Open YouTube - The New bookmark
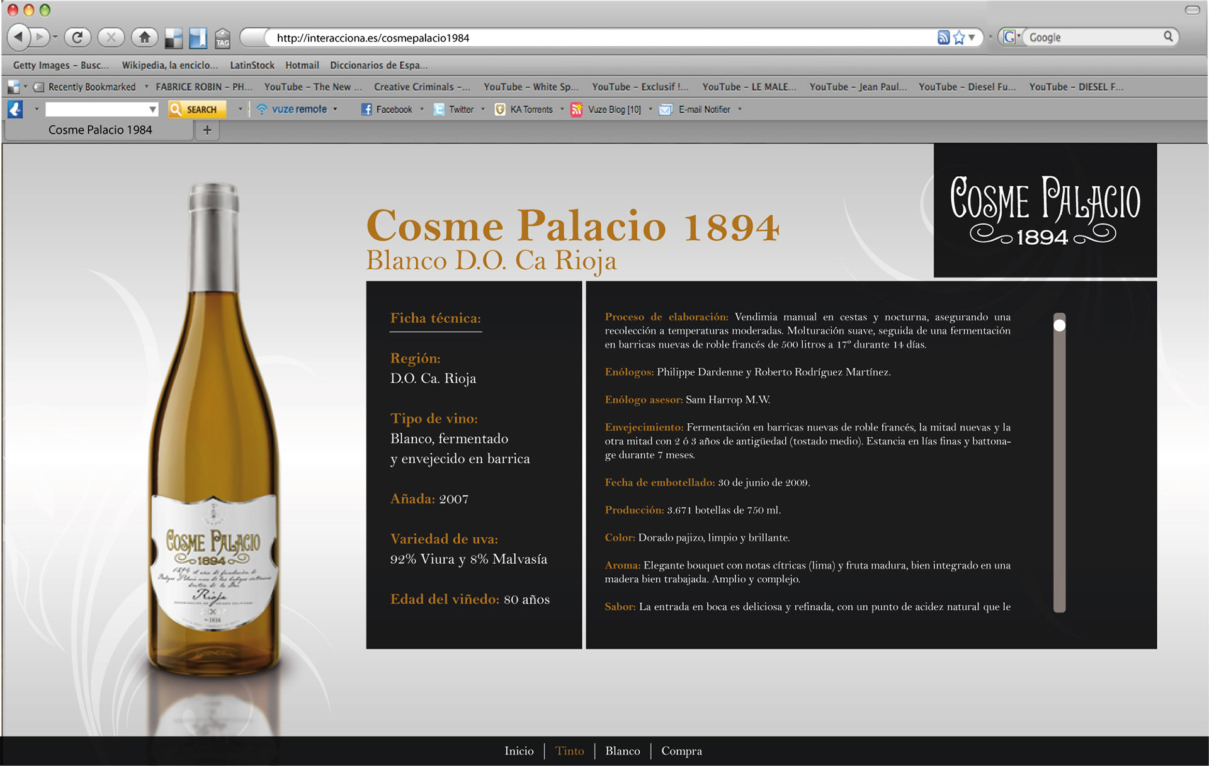The image size is (1209, 766). [313, 87]
